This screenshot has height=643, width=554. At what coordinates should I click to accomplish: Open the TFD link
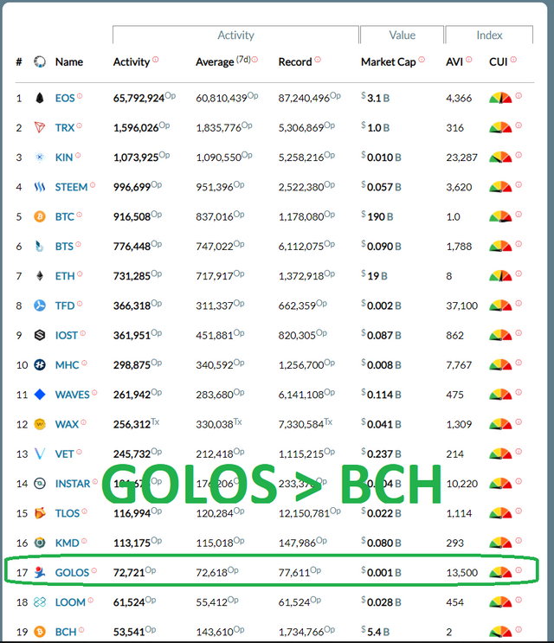tap(65, 305)
